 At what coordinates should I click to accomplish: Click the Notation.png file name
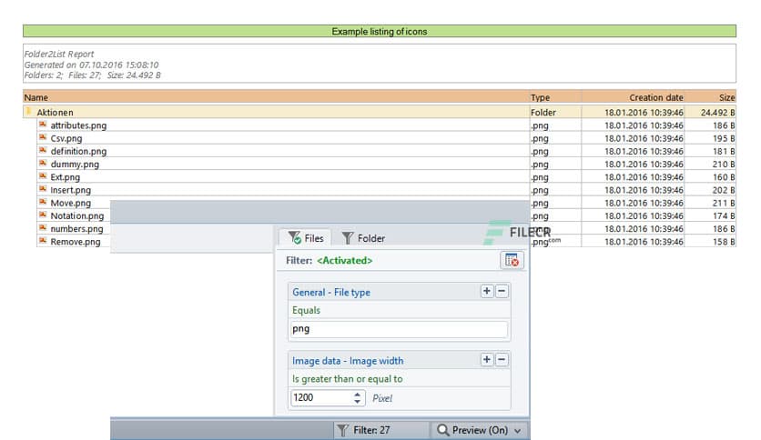(77, 216)
